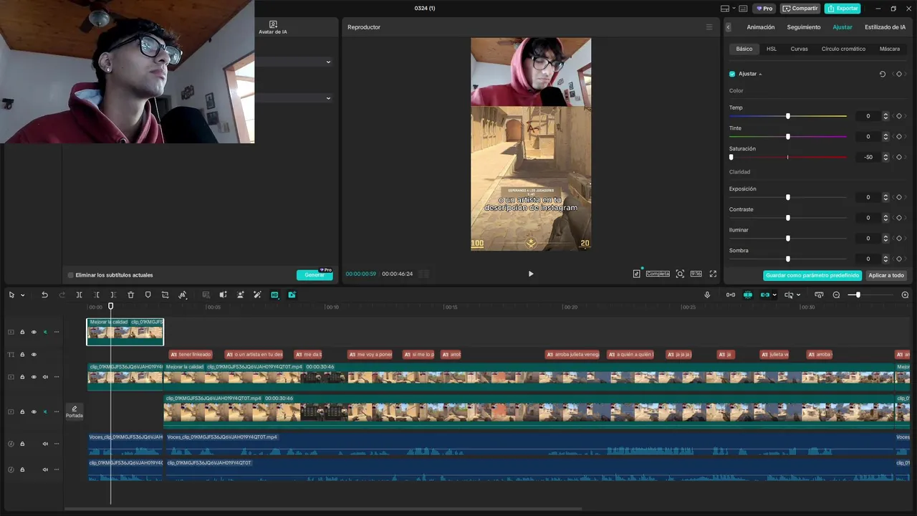This screenshot has height=516, width=917.
Task: Open the Máscara sub-tab
Action: [x=890, y=49]
